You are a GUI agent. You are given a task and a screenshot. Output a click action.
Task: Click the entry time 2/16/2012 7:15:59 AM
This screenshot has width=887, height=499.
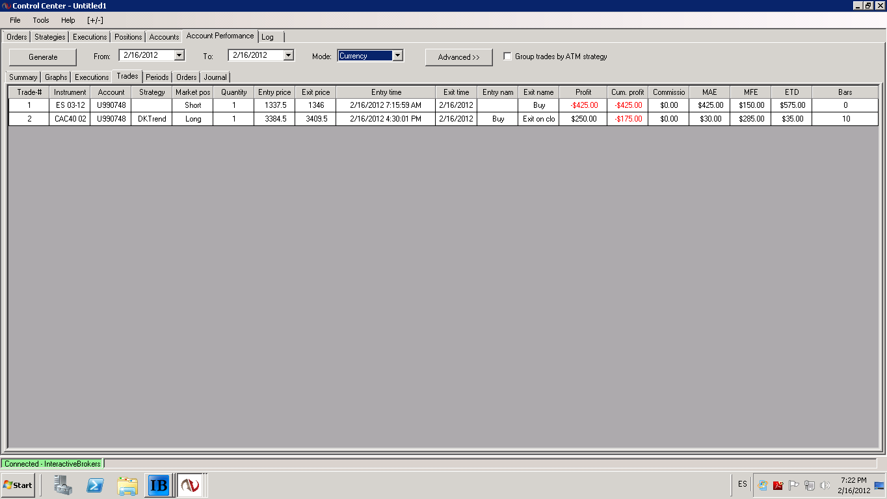click(386, 105)
